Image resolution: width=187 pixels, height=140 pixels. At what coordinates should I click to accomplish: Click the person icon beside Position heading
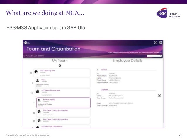tap(98, 70)
